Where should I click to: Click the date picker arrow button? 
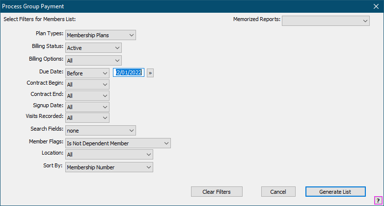(150, 73)
